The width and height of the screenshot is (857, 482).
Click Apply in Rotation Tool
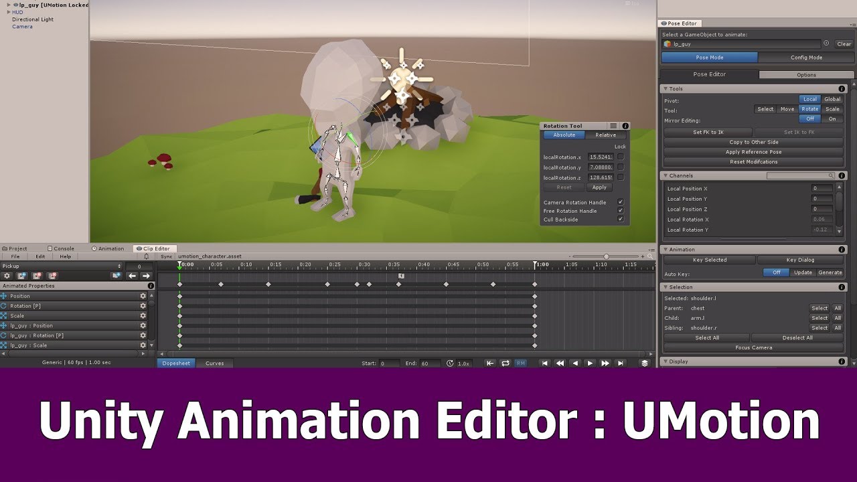(600, 187)
